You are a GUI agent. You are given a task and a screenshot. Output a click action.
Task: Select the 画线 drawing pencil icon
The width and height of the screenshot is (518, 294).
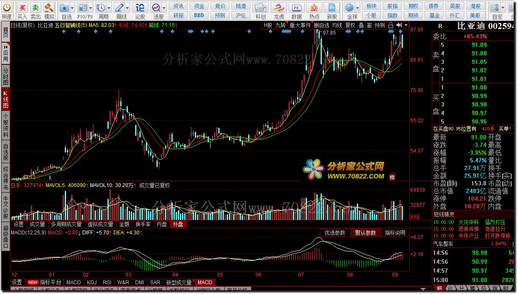120,8
